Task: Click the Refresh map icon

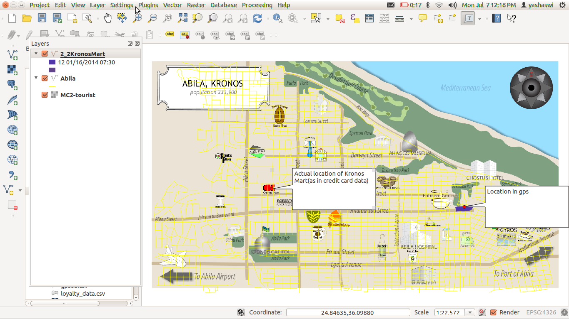Action: [x=257, y=18]
